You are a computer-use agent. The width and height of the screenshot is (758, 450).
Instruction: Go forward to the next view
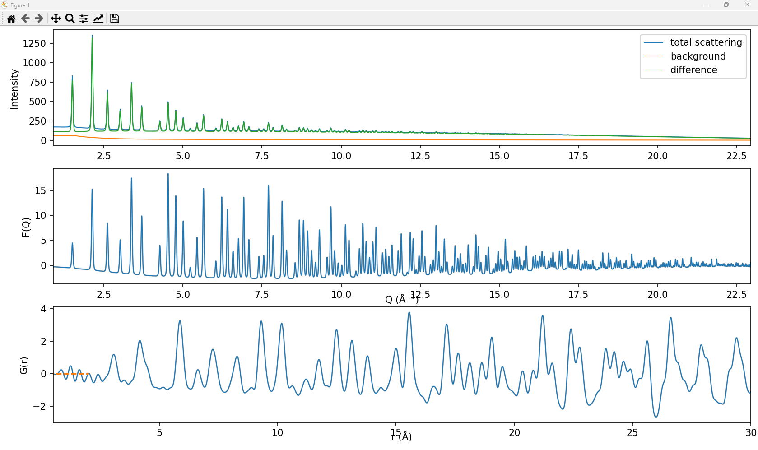click(39, 19)
